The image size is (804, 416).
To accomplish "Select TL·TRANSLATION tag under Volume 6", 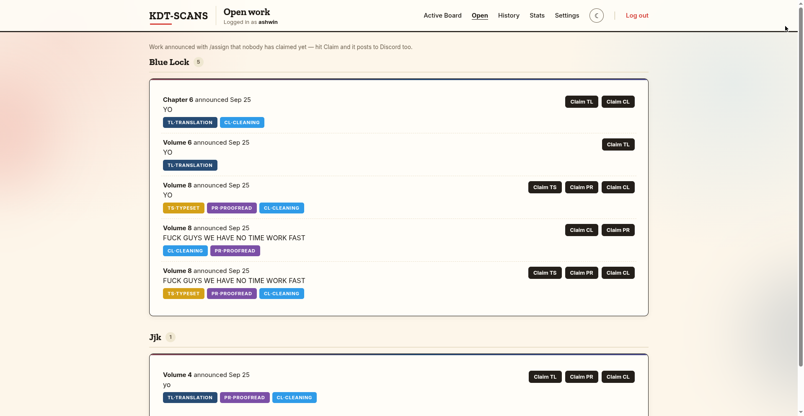I will click(x=190, y=165).
